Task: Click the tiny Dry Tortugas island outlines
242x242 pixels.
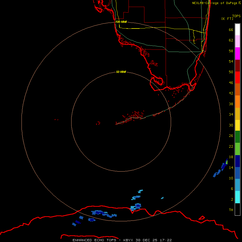Action: (x=56, y=119)
